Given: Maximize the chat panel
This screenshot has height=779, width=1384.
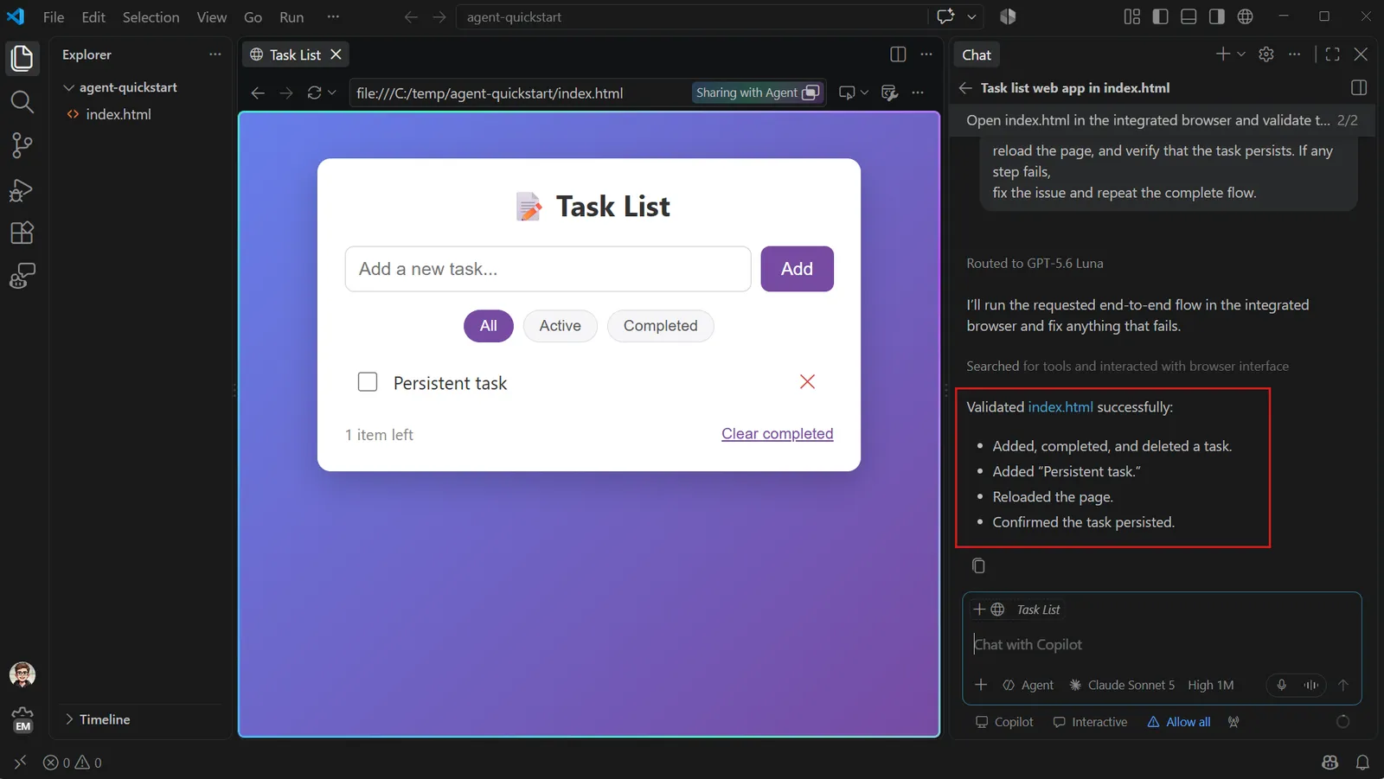Looking at the screenshot, I should click(1332, 54).
